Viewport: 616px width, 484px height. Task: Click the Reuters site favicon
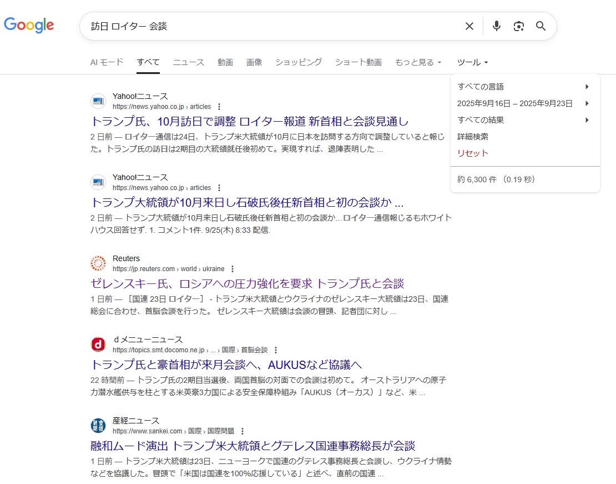98,263
